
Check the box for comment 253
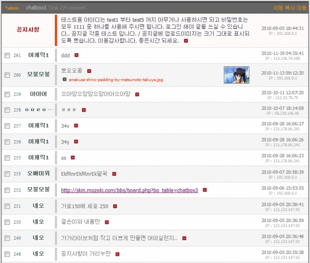click(7, 174)
